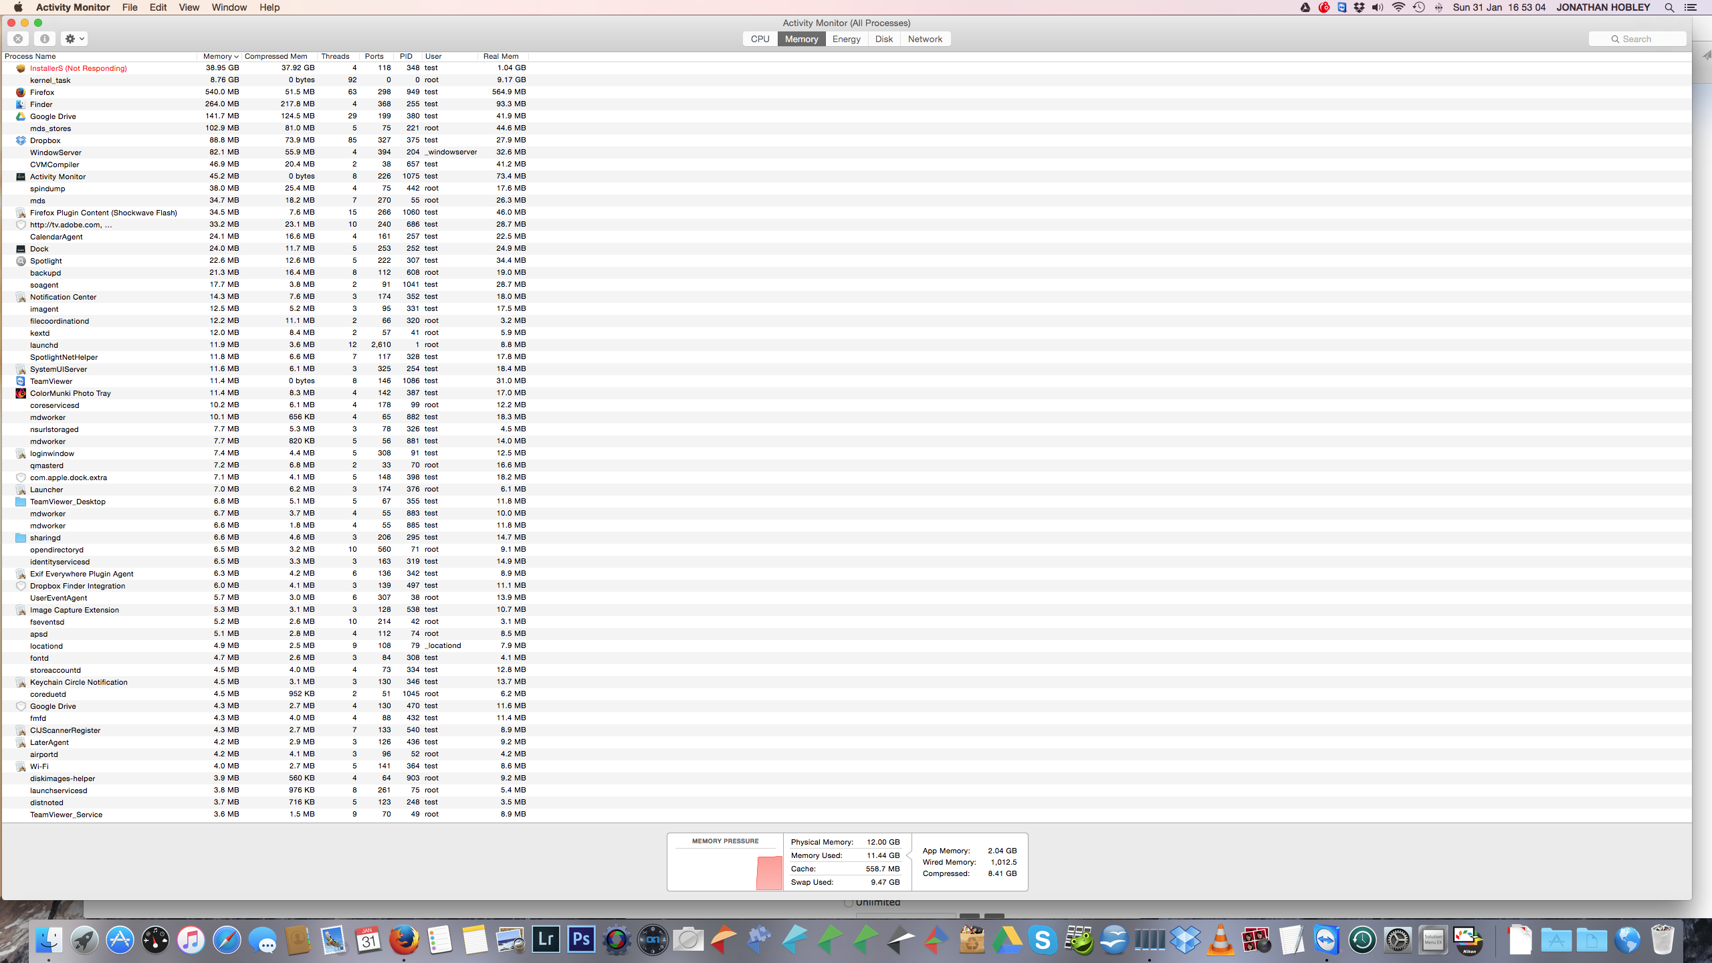Open Notification Center list icon
1712x963 pixels.
pyautogui.click(x=1690, y=7)
